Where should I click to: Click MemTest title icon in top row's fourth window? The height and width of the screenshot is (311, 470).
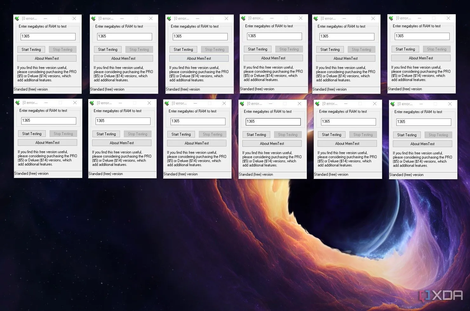point(243,18)
